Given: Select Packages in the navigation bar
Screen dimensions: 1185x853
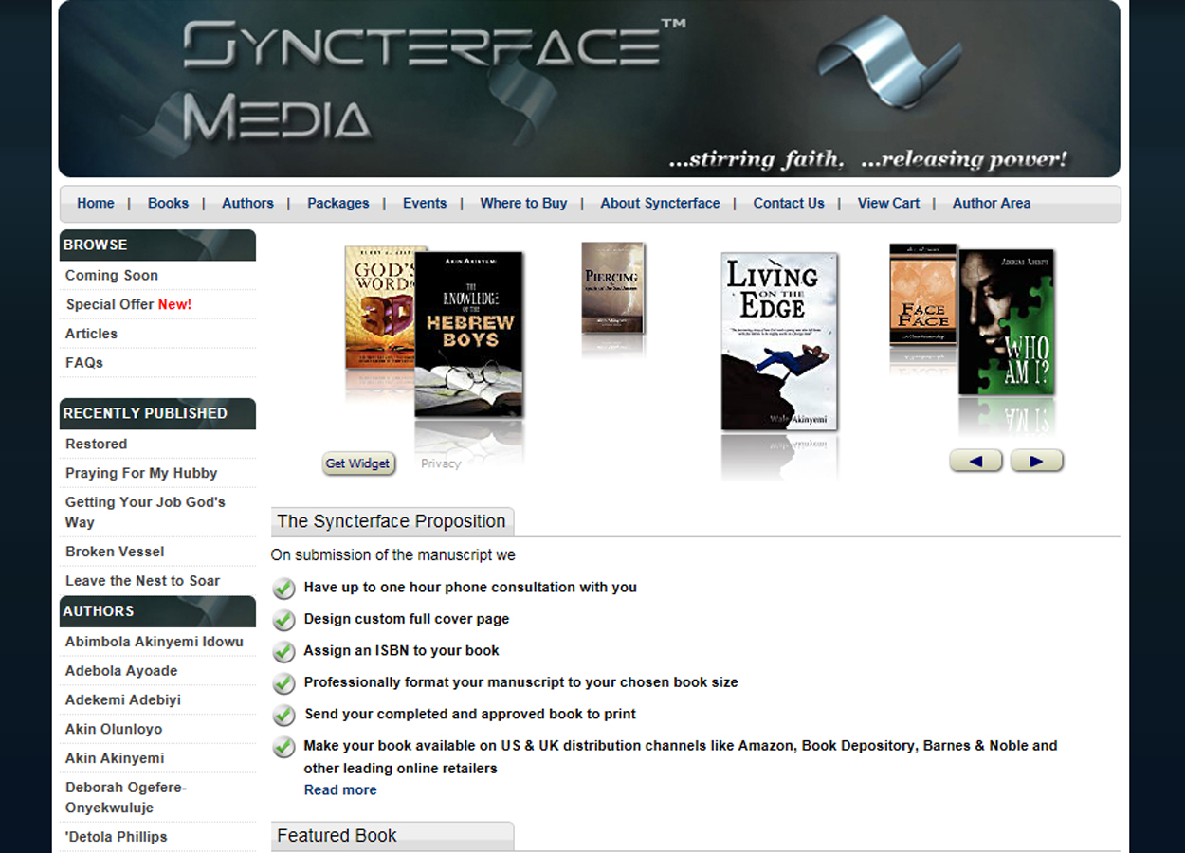Looking at the screenshot, I should pos(338,203).
